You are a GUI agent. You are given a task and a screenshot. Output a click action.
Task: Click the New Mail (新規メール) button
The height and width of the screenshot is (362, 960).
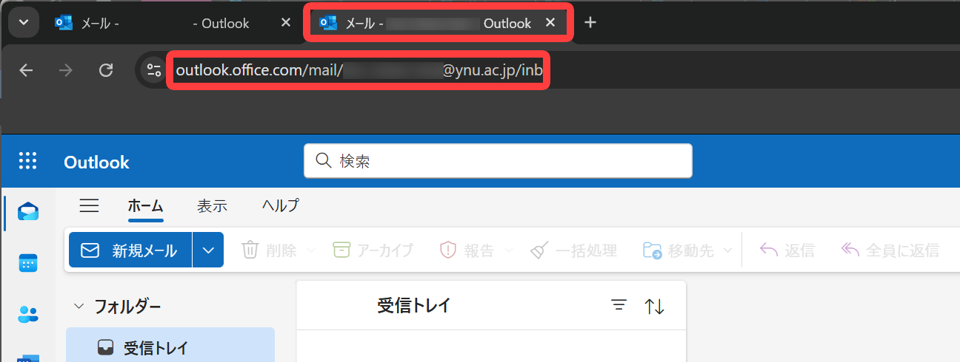[130, 250]
